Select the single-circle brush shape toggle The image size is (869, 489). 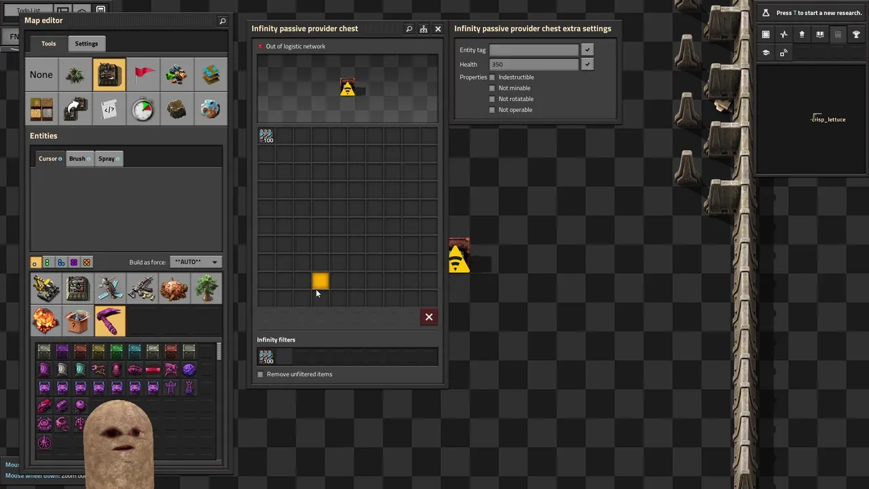[35, 262]
